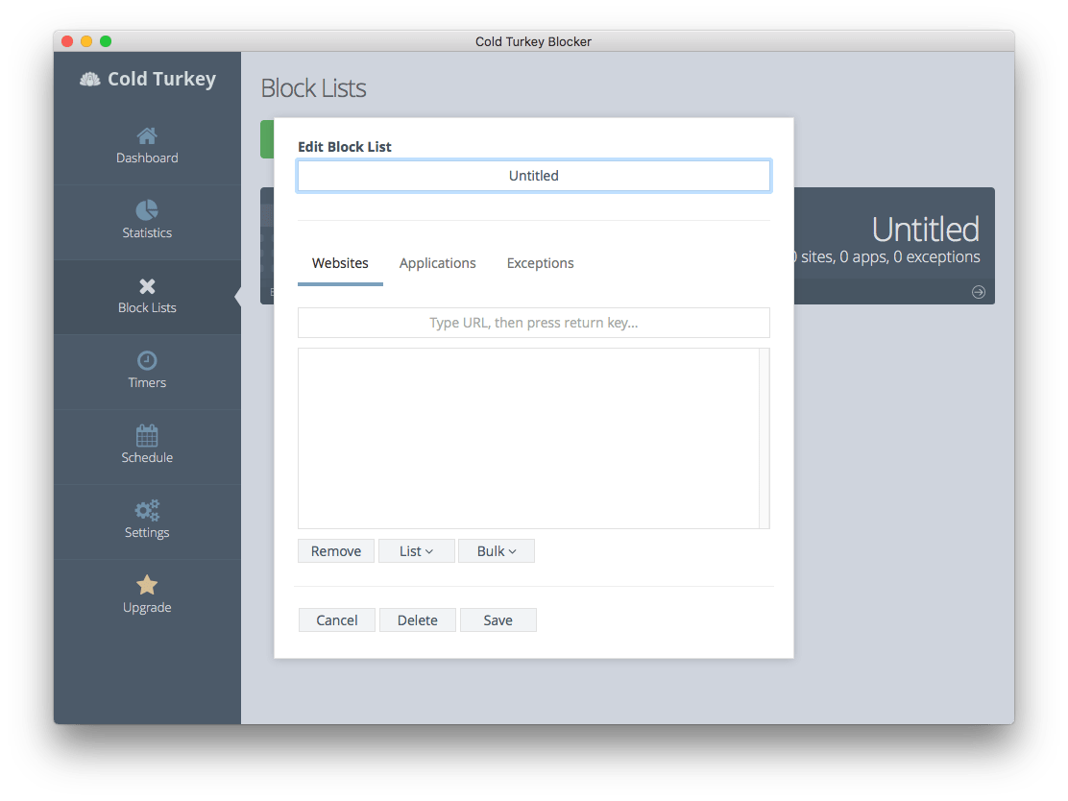The height and width of the screenshot is (801, 1068).
Task: Click the green button behind dialog
Action: 267,139
